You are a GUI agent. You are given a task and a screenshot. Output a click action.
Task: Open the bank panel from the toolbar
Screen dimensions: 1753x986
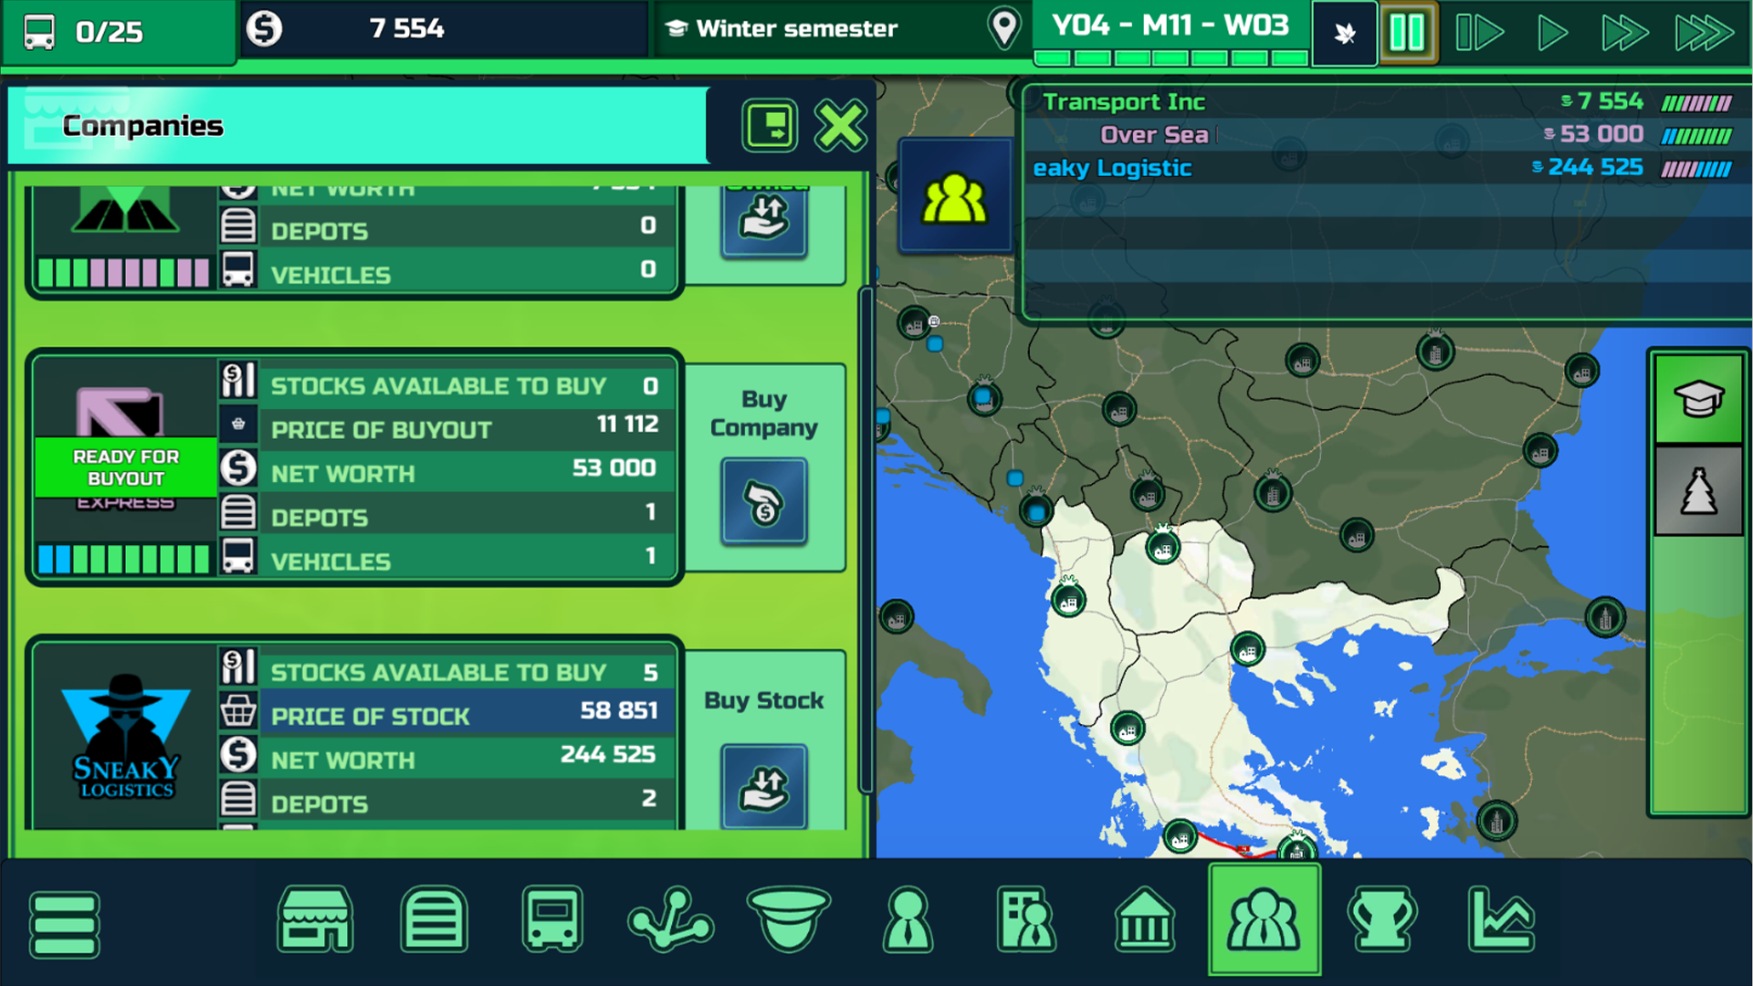tap(1145, 920)
